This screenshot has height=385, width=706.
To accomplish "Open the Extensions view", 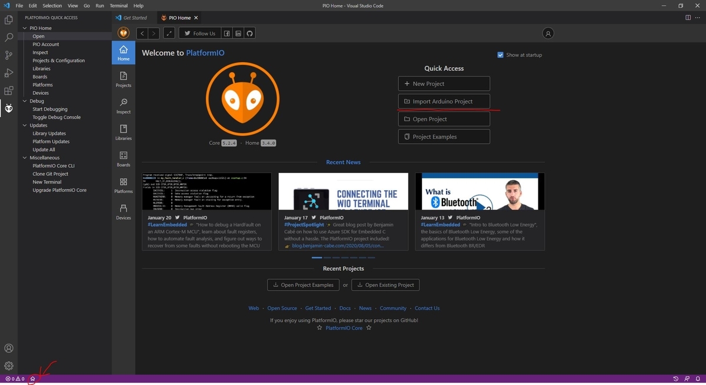I will tap(9, 91).
